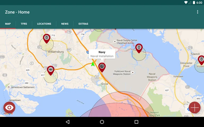Tap the route 650 road shield
204x127 pixels.
(x=70, y=114)
